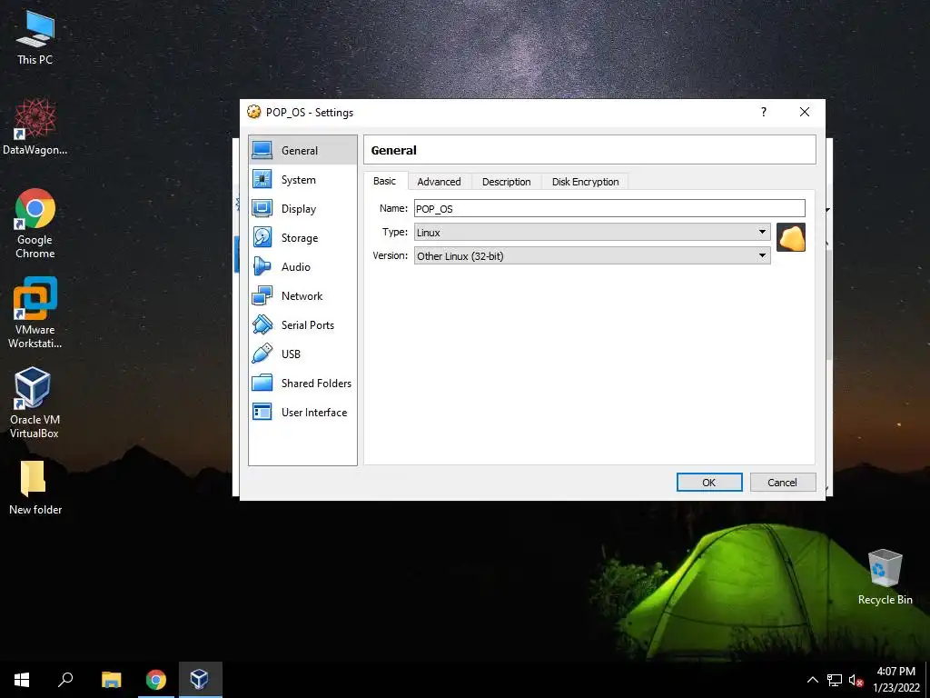Select the Oracle VM VirtualBox desktop shortcut

(35, 403)
